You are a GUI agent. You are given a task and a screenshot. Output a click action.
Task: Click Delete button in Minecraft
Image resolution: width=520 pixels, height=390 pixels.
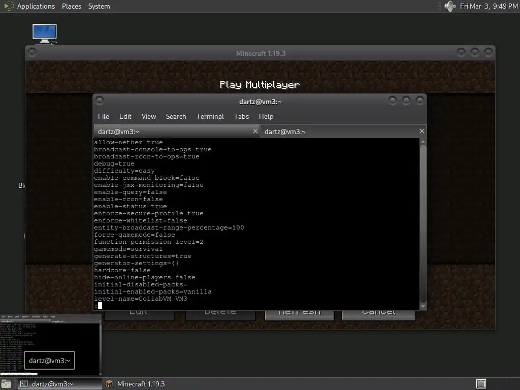coord(220,315)
